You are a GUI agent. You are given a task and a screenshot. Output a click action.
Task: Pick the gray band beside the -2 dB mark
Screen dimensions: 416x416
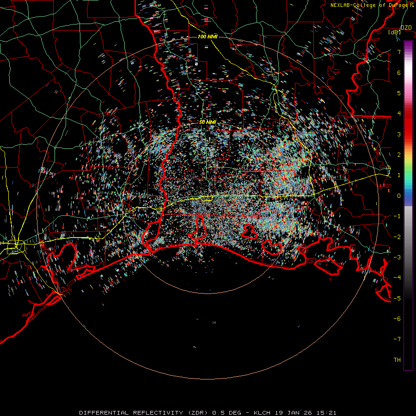pyautogui.click(x=408, y=237)
